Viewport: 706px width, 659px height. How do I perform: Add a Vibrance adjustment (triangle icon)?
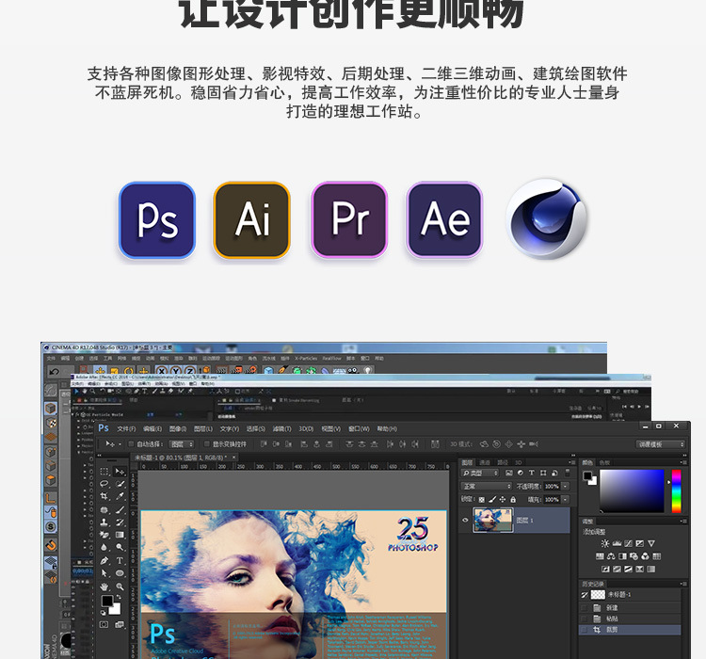651,544
